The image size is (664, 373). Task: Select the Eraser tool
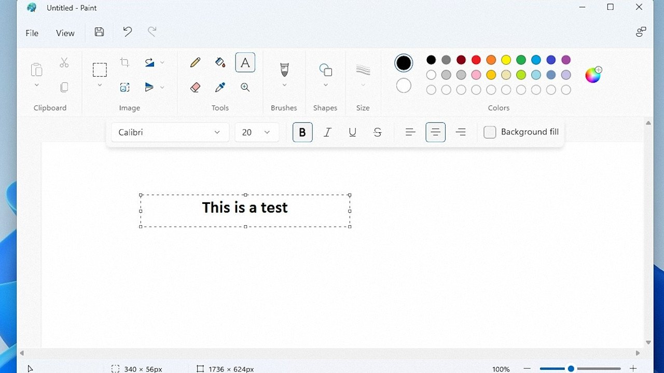195,87
